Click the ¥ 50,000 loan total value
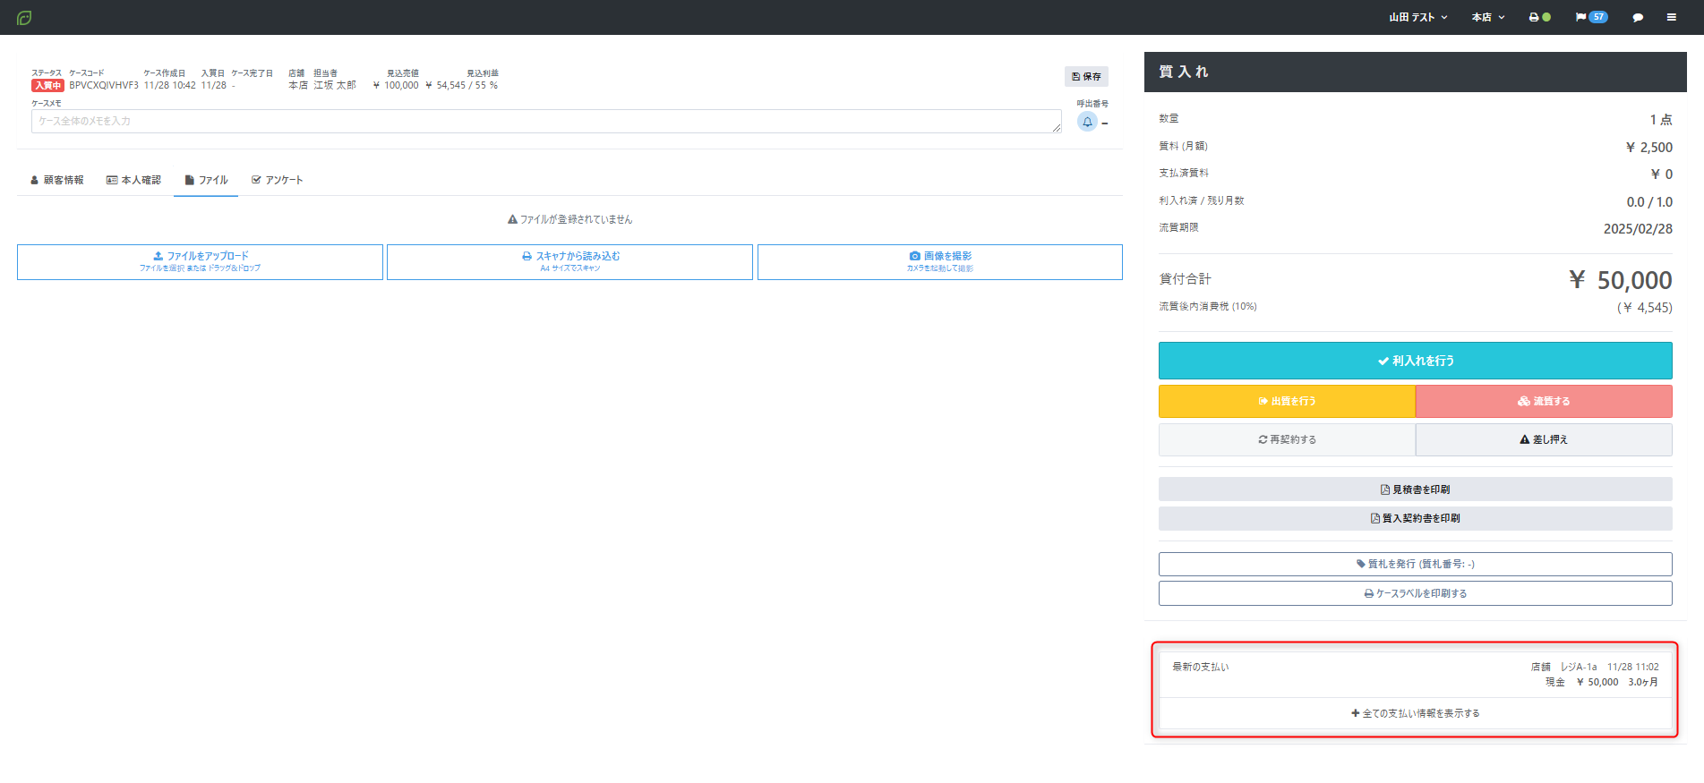Viewport: 1704px width, 783px height. point(1621,280)
